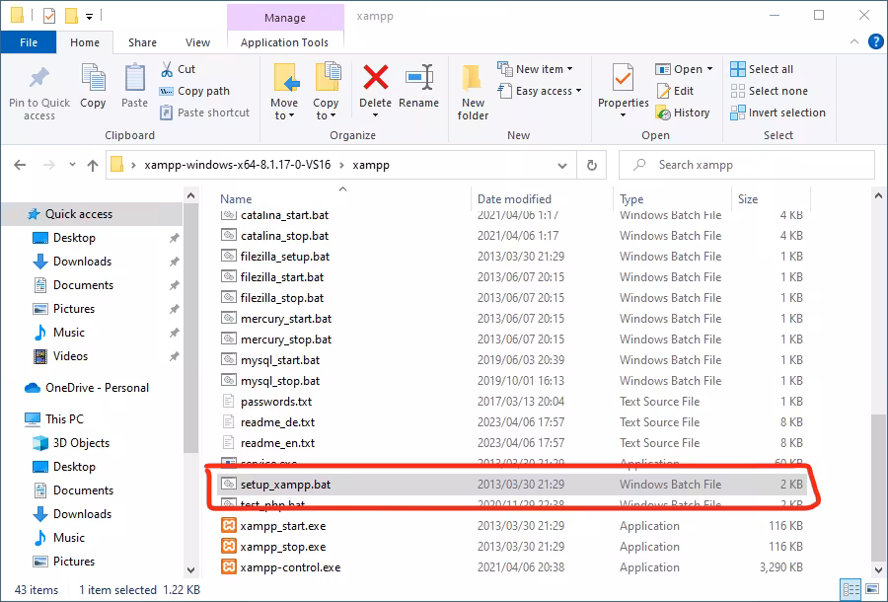Open the Application Tools tab
888x602 pixels.
coord(284,42)
